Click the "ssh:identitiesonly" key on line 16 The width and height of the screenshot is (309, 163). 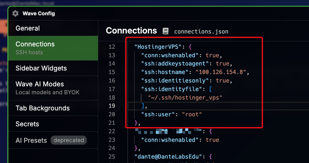175,80
